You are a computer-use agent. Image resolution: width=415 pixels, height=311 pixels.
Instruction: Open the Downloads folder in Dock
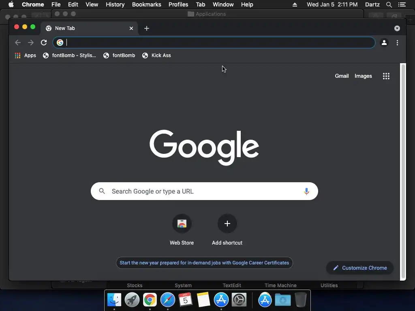point(282,300)
